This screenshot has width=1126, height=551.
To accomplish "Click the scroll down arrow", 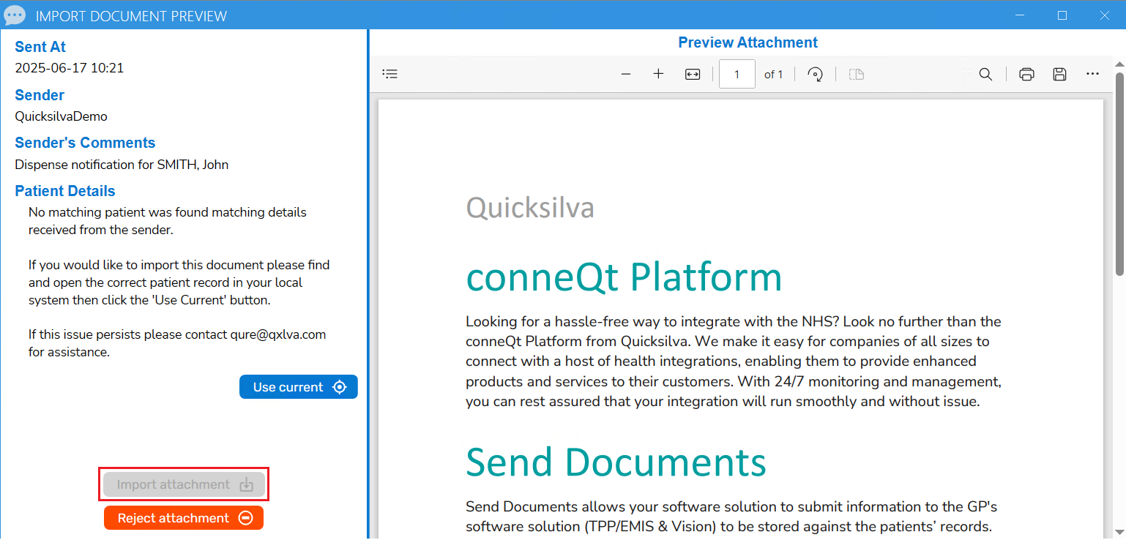I will pyautogui.click(x=1119, y=531).
